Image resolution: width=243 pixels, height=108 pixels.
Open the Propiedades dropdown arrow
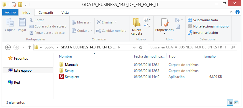coord(164,33)
